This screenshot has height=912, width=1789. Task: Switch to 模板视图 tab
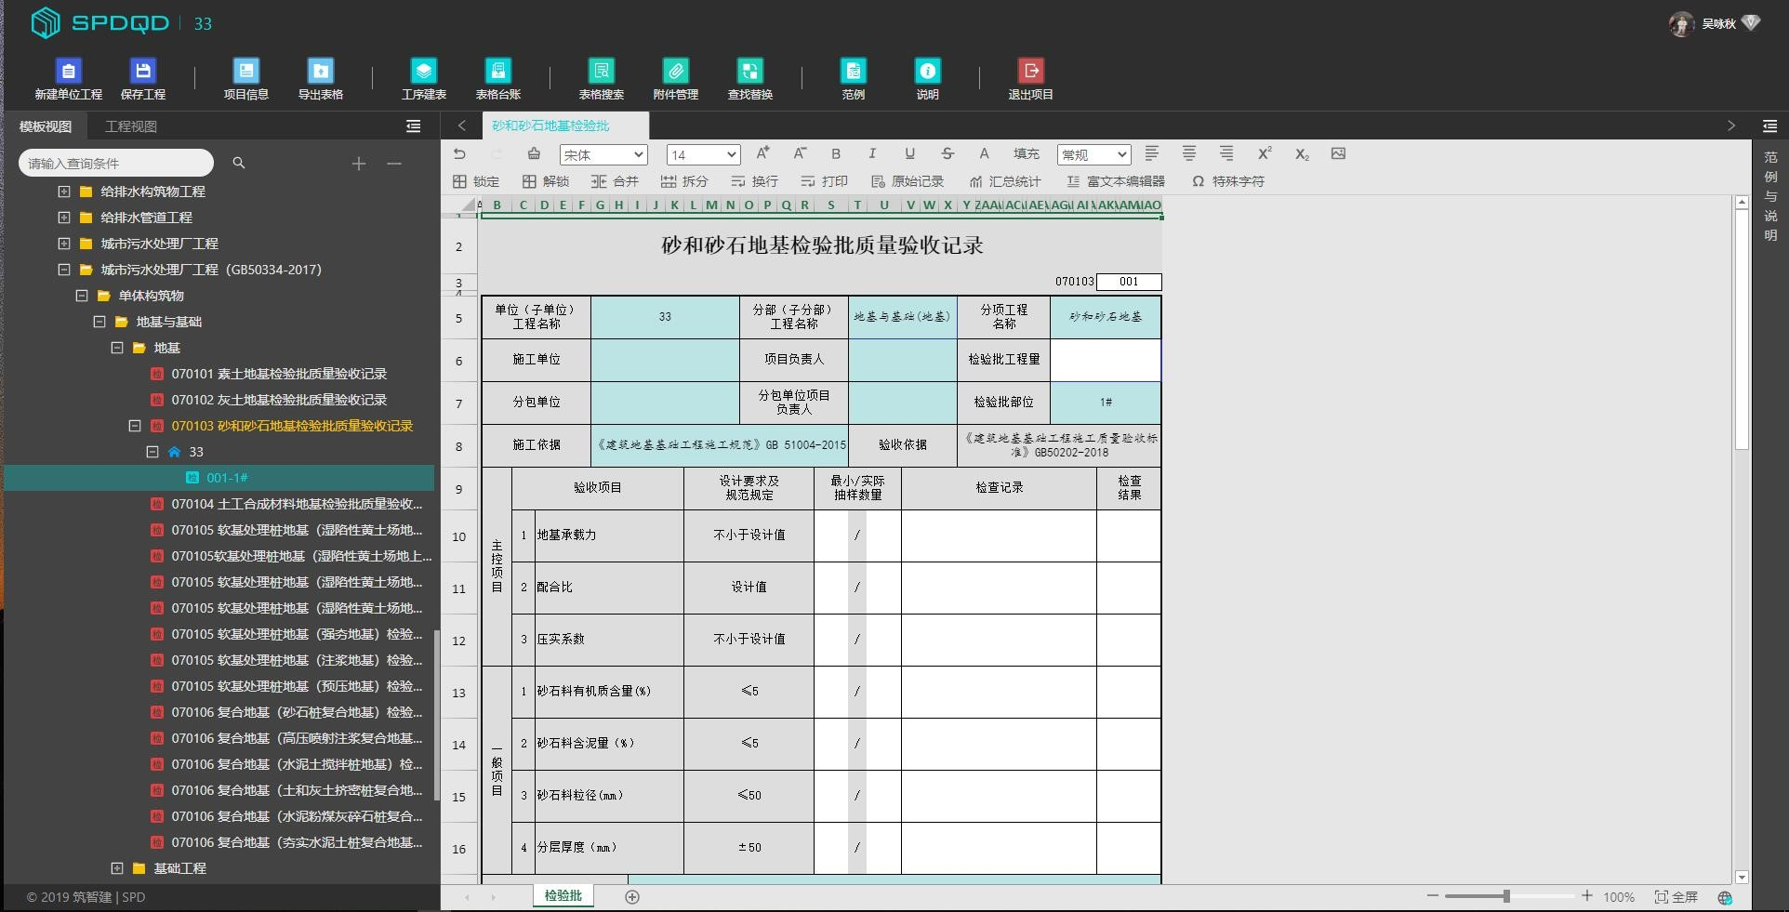coord(46,126)
